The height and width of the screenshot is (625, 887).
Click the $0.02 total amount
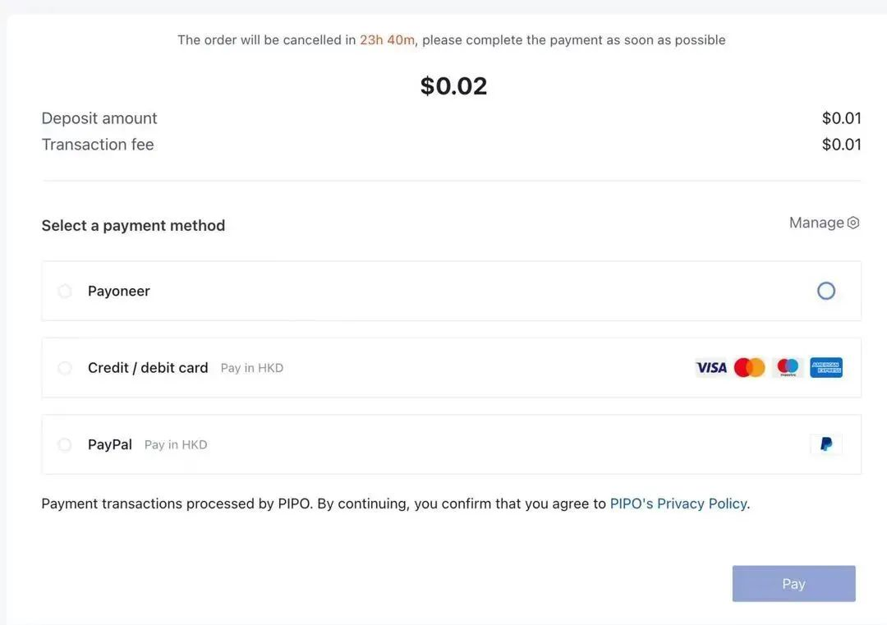453,86
